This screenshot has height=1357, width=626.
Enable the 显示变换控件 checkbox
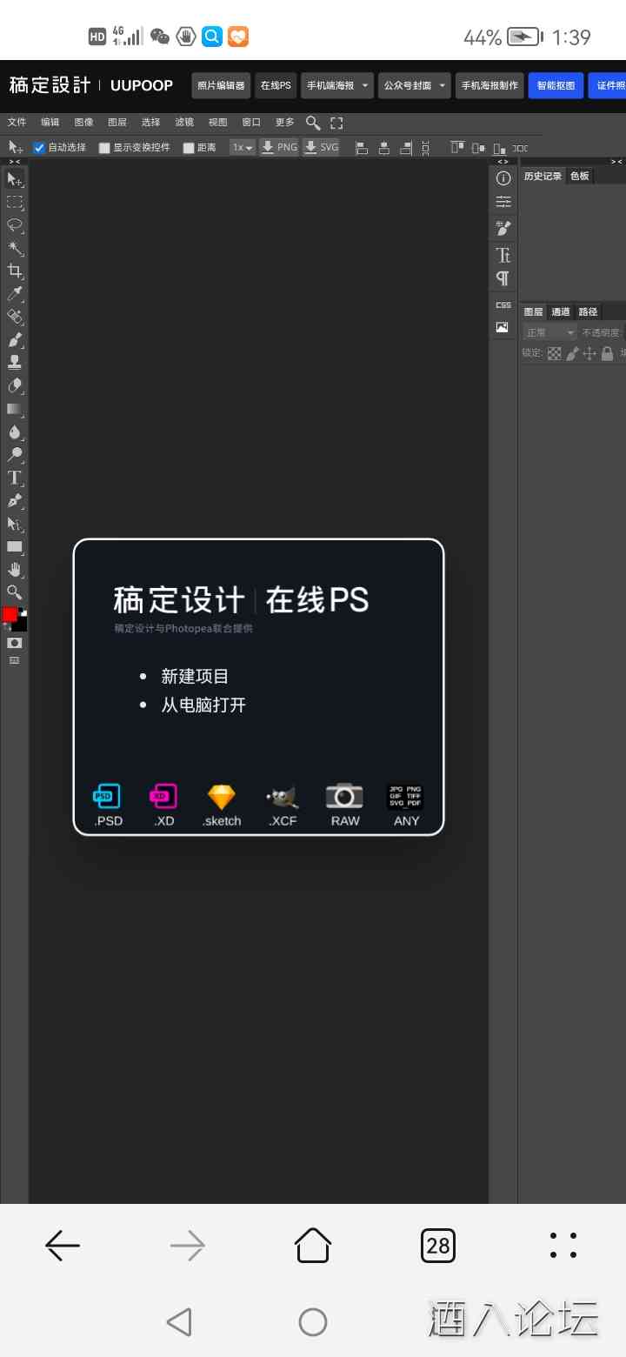click(104, 148)
